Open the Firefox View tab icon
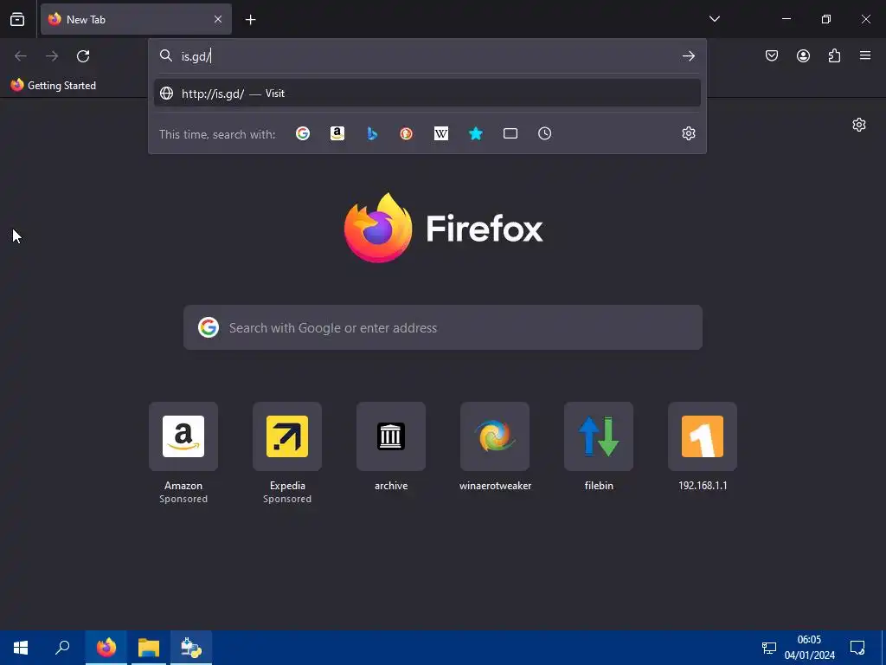Image resolution: width=886 pixels, height=665 pixels. click(x=17, y=19)
